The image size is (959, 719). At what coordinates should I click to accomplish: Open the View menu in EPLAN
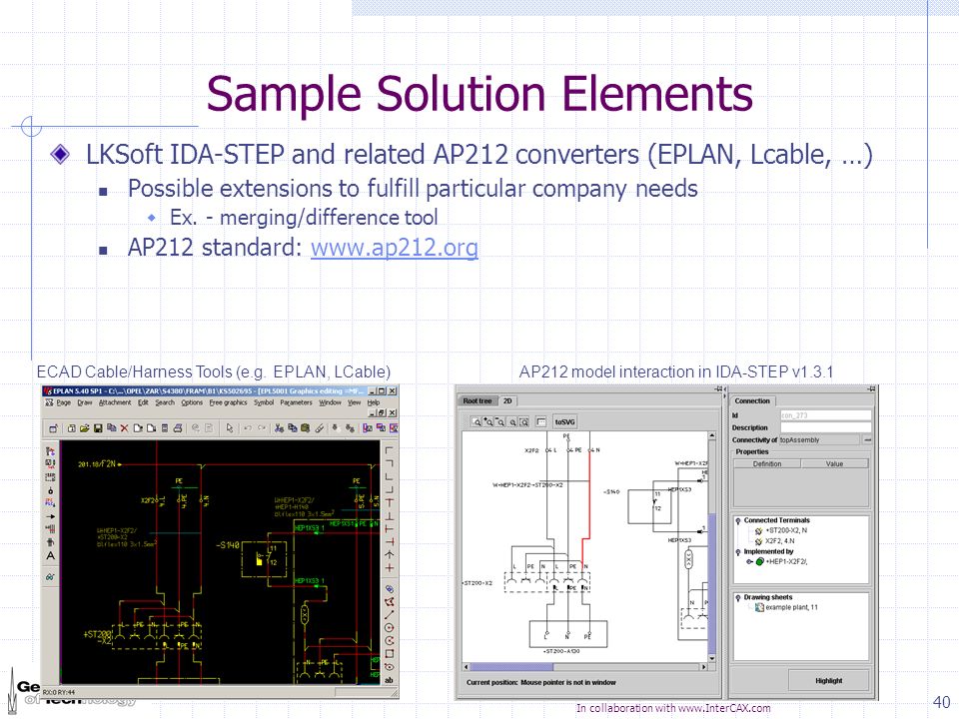tap(354, 402)
